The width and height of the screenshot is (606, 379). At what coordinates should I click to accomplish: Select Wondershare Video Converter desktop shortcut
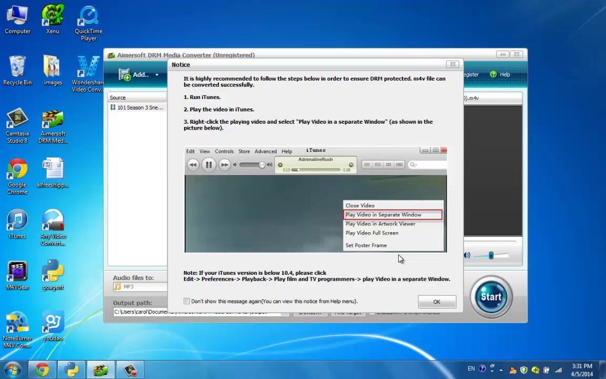pos(88,74)
